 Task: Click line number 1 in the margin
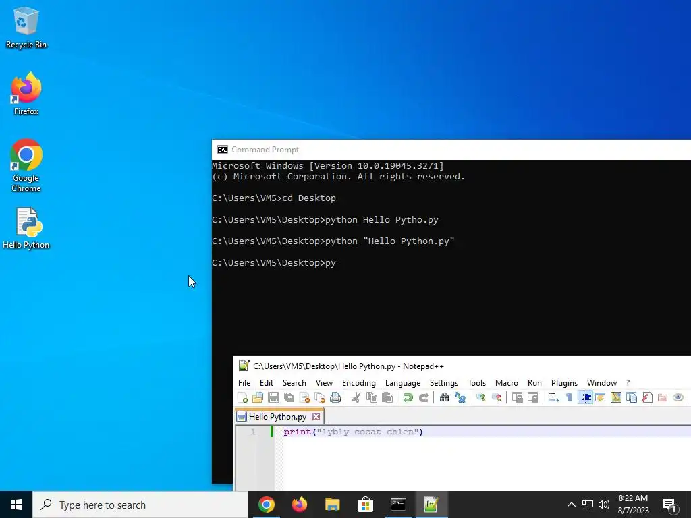(253, 432)
